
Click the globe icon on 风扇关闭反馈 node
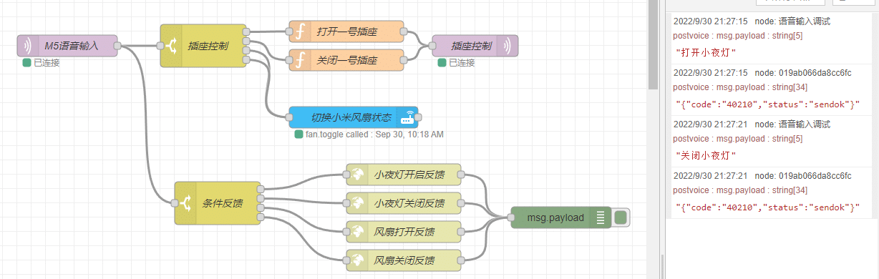click(x=357, y=260)
